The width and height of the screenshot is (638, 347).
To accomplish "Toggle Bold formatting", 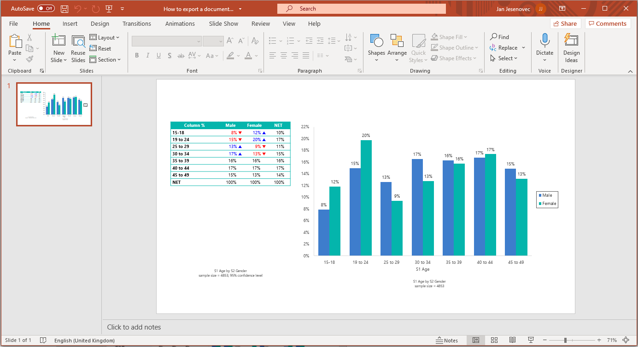I will point(137,56).
